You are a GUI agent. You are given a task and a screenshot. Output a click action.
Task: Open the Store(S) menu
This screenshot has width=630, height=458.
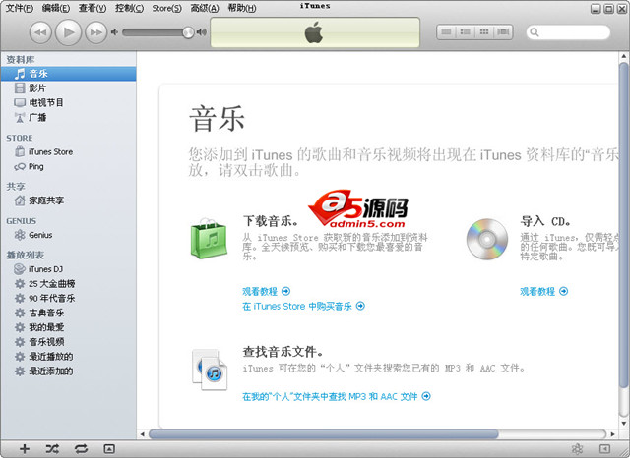[166, 8]
